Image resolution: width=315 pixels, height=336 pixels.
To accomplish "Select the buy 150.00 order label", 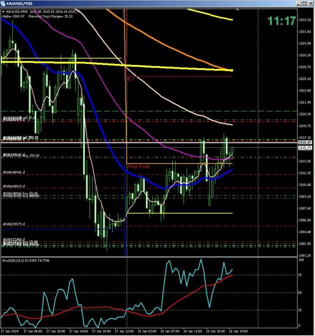I will (21, 155).
